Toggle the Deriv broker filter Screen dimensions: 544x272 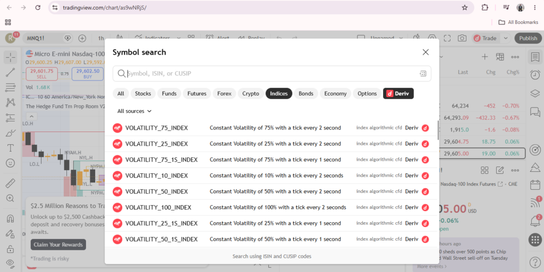pos(398,93)
